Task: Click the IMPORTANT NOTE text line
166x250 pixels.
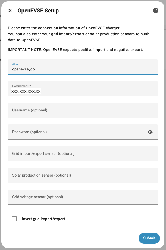Action: [75, 50]
